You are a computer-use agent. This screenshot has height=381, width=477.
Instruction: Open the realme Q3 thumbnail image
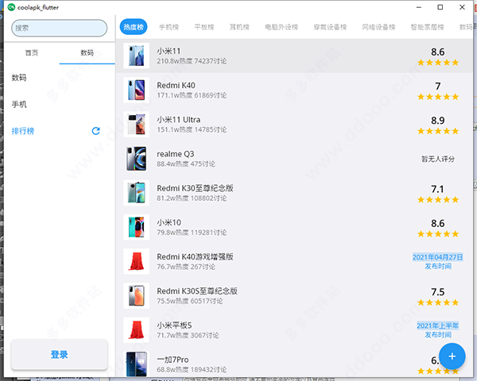click(x=136, y=159)
